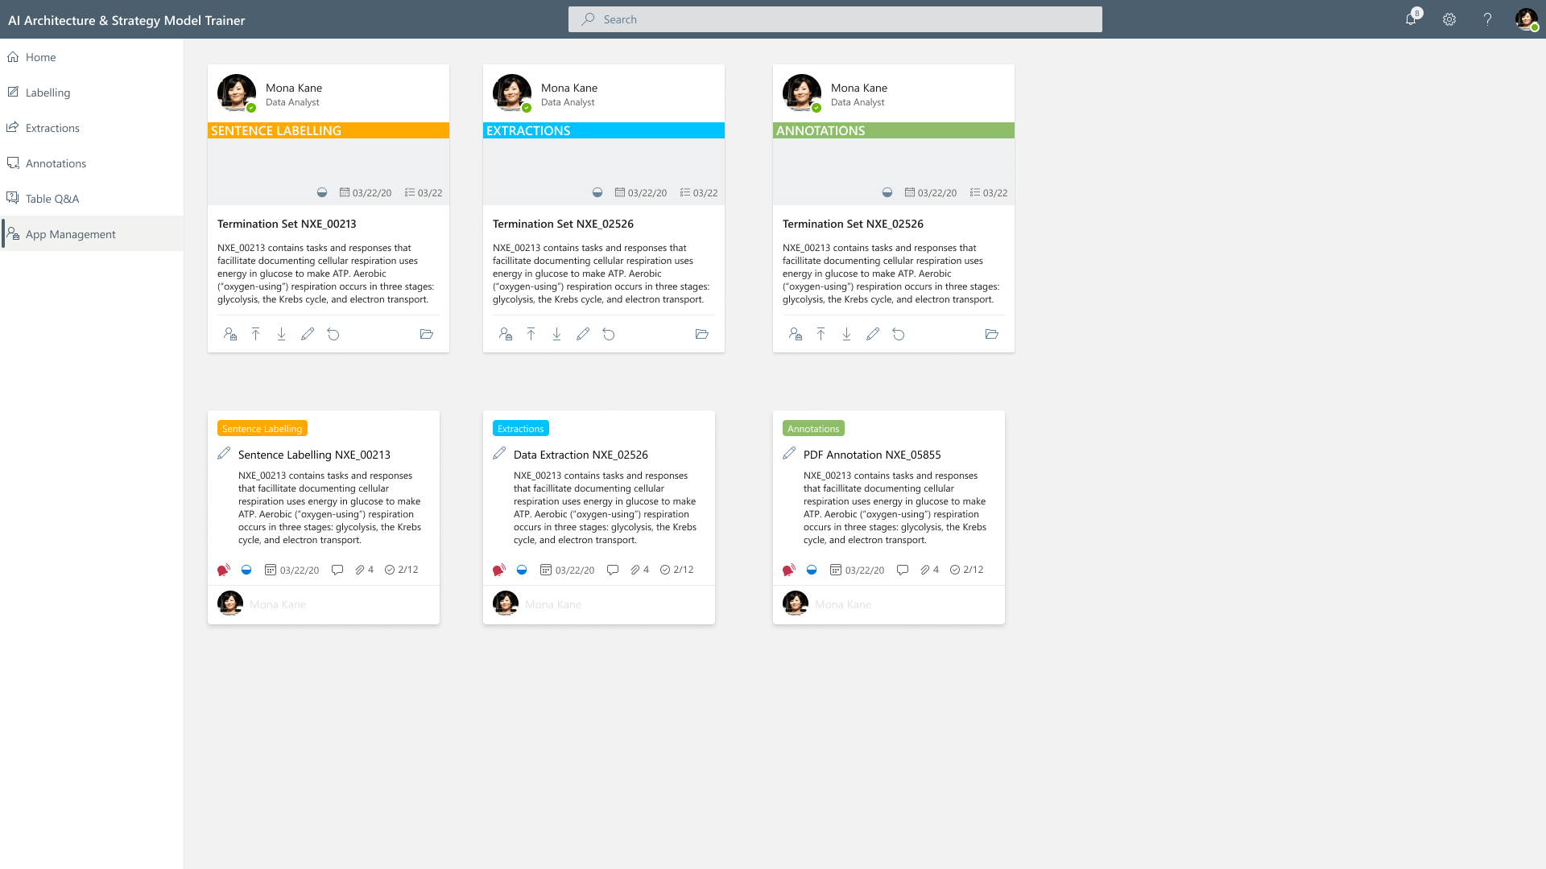Open folder icon on Extractions top card
Screen dimensions: 1546x869
701,334
